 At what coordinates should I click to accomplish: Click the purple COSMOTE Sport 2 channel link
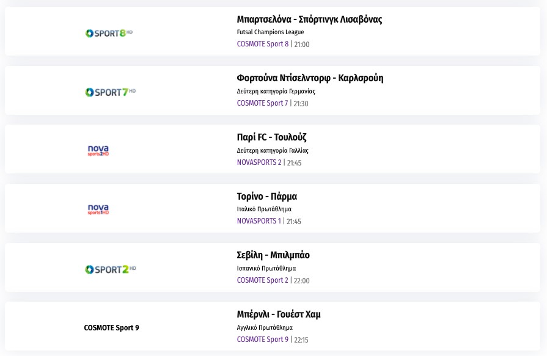[x=262, y=280]
